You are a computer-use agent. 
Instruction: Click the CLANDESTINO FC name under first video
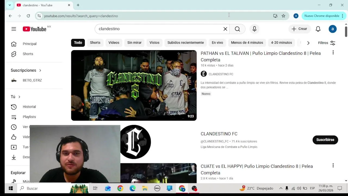[x=221, y=74]
